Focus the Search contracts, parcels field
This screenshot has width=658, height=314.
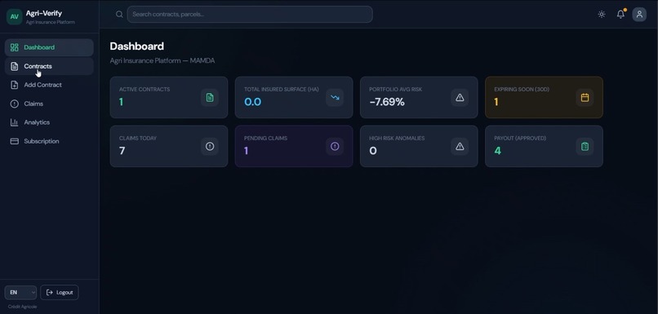tap(250, 14)
